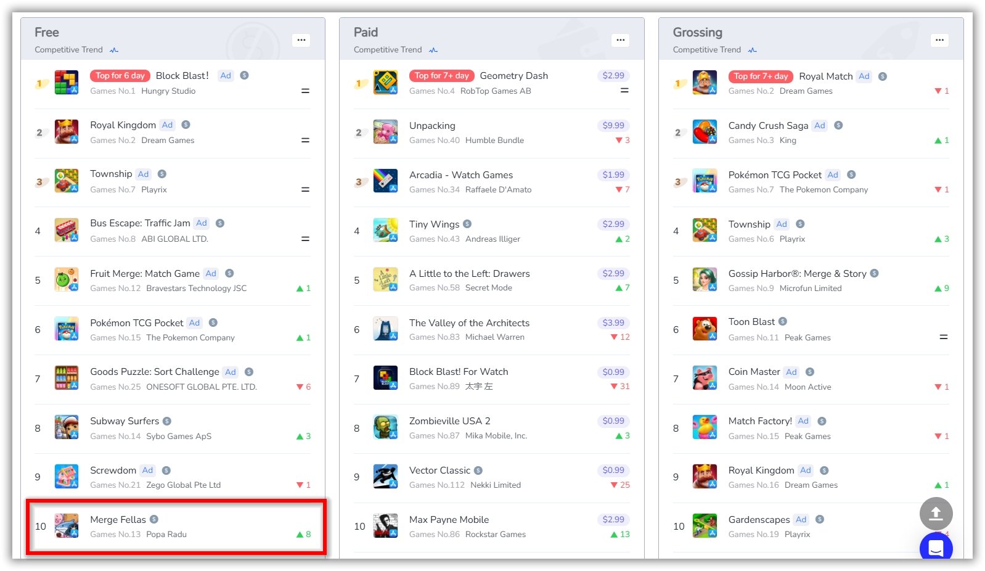This screenshot has height=571, width=985.
Task: Click developer name Sybo Games ApS
Action: coord(179,437)
